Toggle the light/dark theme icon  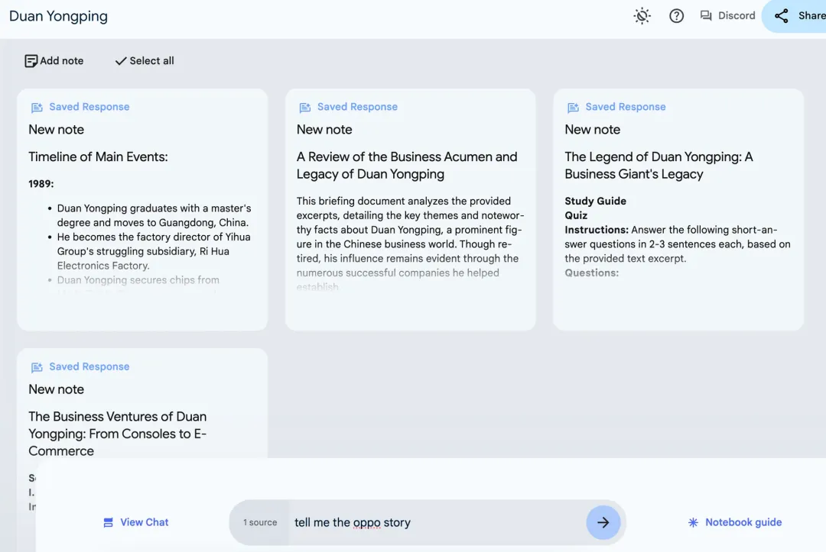point(642,16)
